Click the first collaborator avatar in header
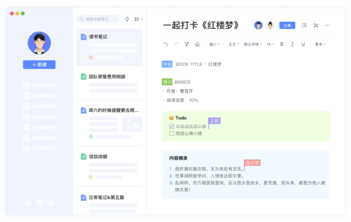Screen dimensions: 351x222 coord(258,25)
